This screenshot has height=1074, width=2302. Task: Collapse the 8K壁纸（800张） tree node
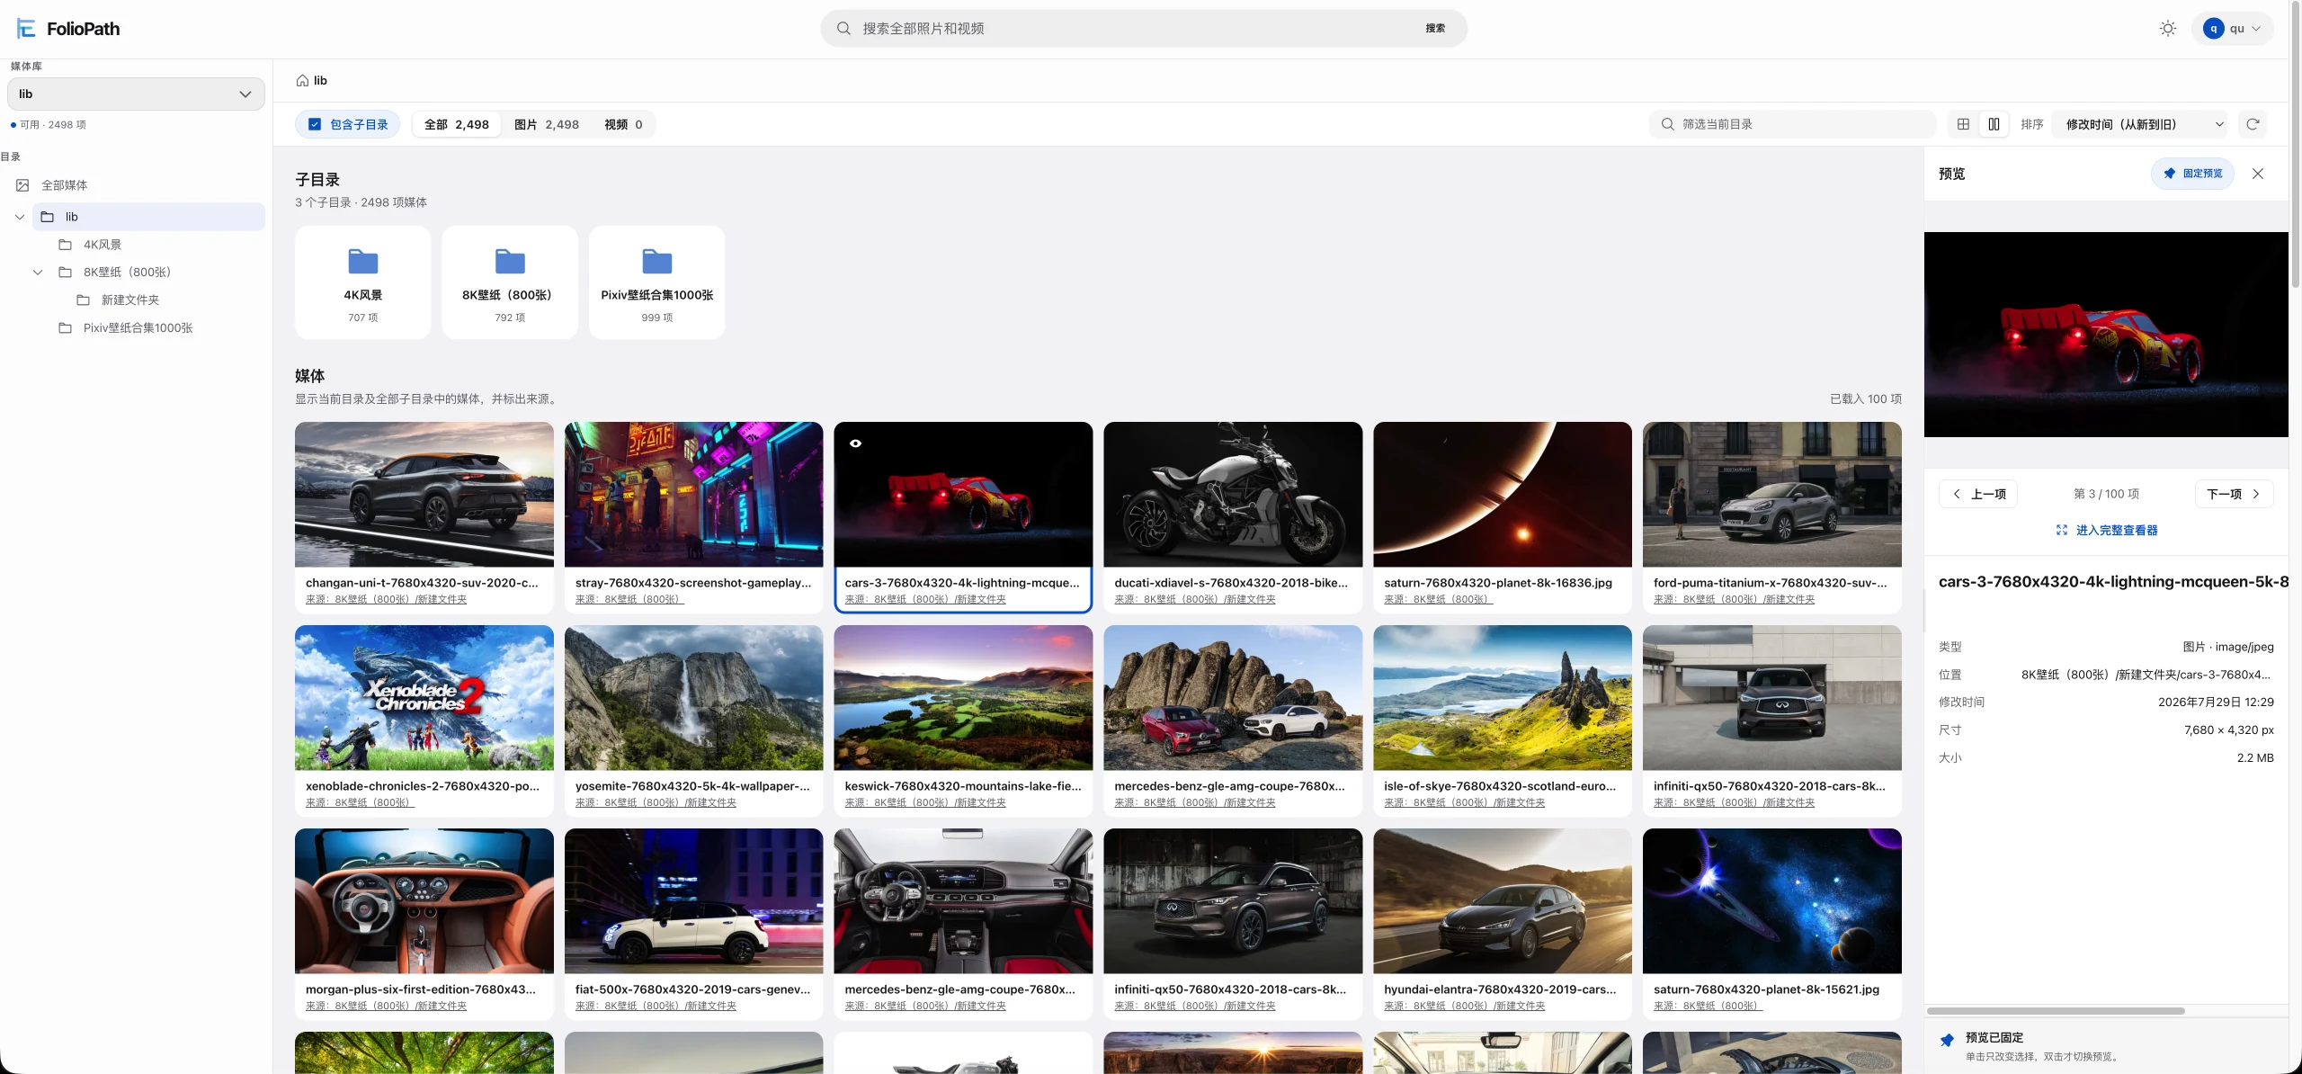tap(38, 273)
